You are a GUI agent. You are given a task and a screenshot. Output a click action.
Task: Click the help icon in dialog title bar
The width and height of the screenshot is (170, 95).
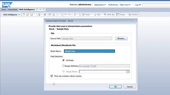point(132,21)
